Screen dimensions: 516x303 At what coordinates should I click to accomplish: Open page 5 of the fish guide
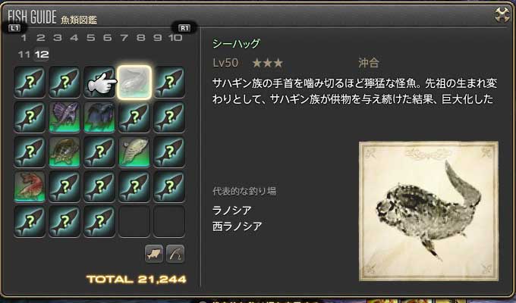pyautogui.click(x=91, y=38)
